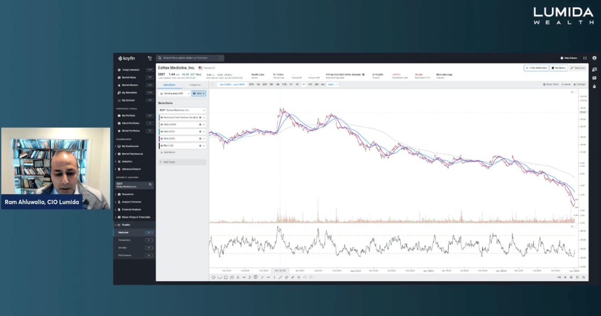Switch to the Templates tab

pyautogui.click(x=195, y=85)
